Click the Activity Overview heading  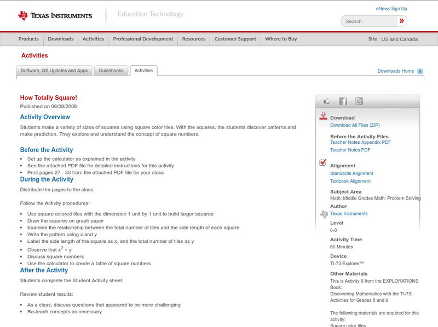tap(45, 117)
